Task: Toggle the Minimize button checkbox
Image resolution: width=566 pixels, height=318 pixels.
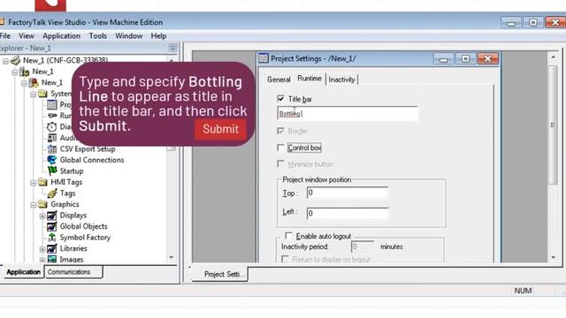Action: [x=280, y=163]
